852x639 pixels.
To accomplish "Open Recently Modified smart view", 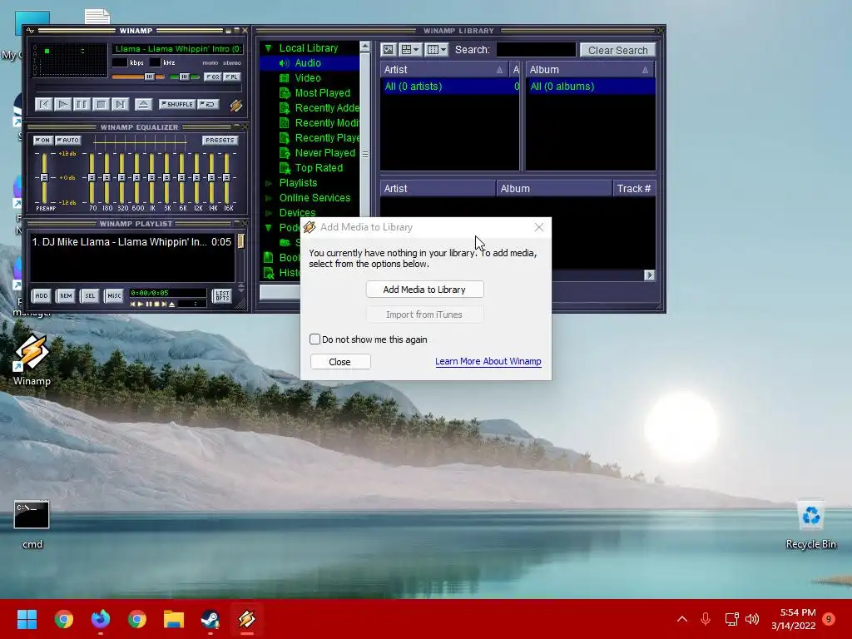I will [x=326, y=123].
